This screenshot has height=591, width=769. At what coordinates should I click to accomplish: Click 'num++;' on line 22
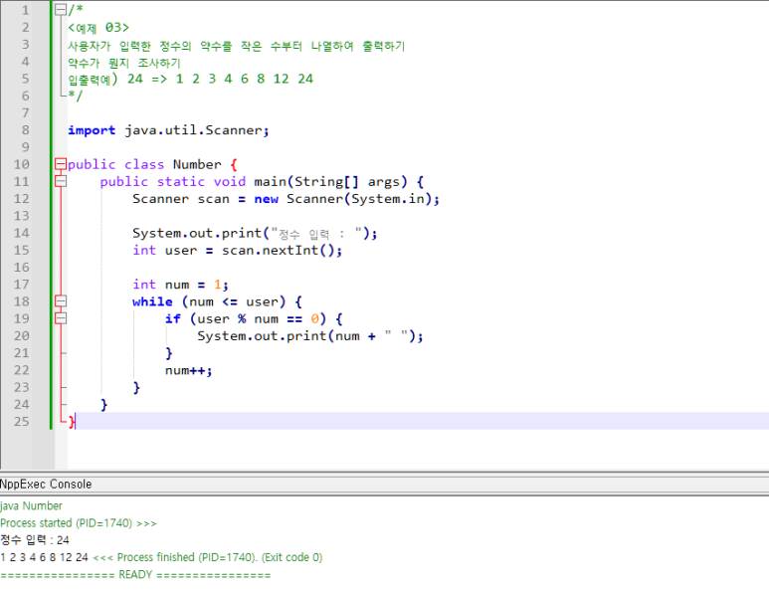[189, 370]
